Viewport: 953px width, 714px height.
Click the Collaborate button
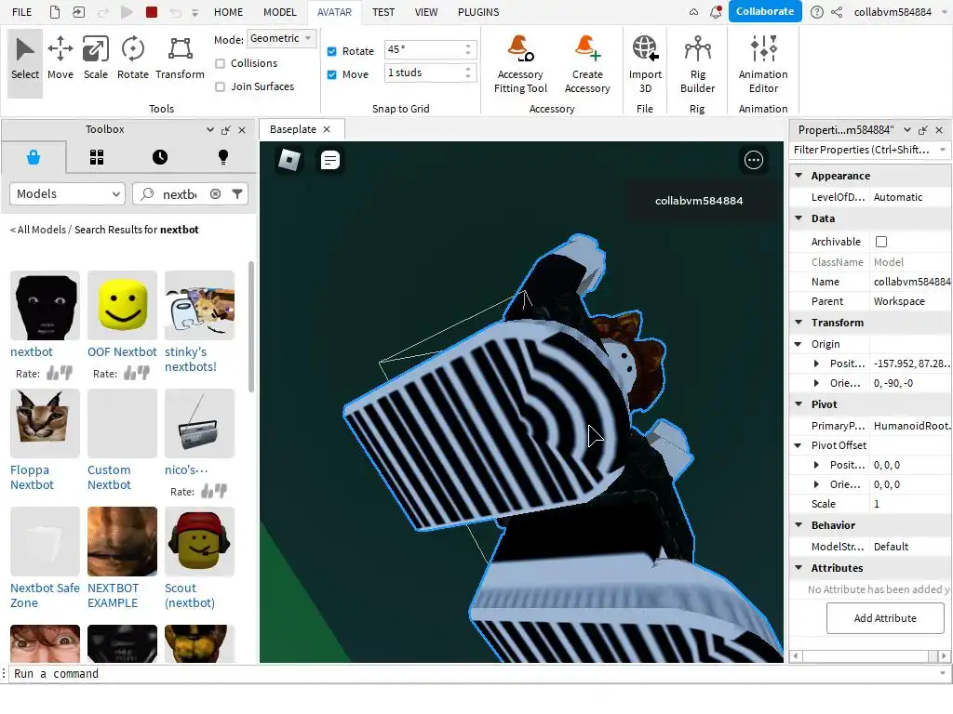[765, 11]
